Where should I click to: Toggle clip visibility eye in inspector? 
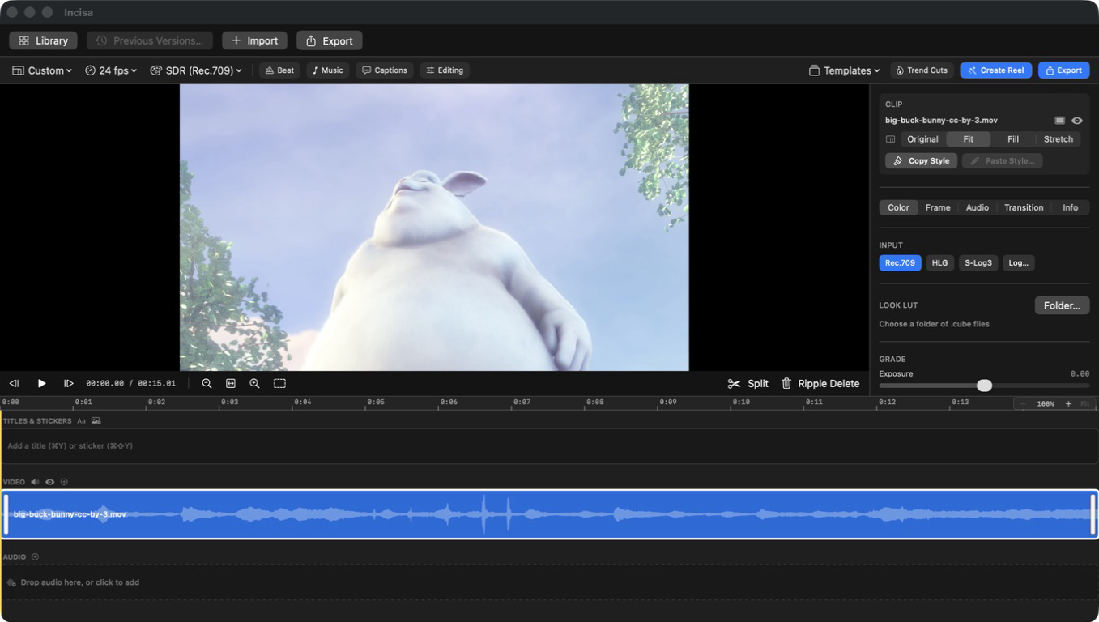[1077, 121]
